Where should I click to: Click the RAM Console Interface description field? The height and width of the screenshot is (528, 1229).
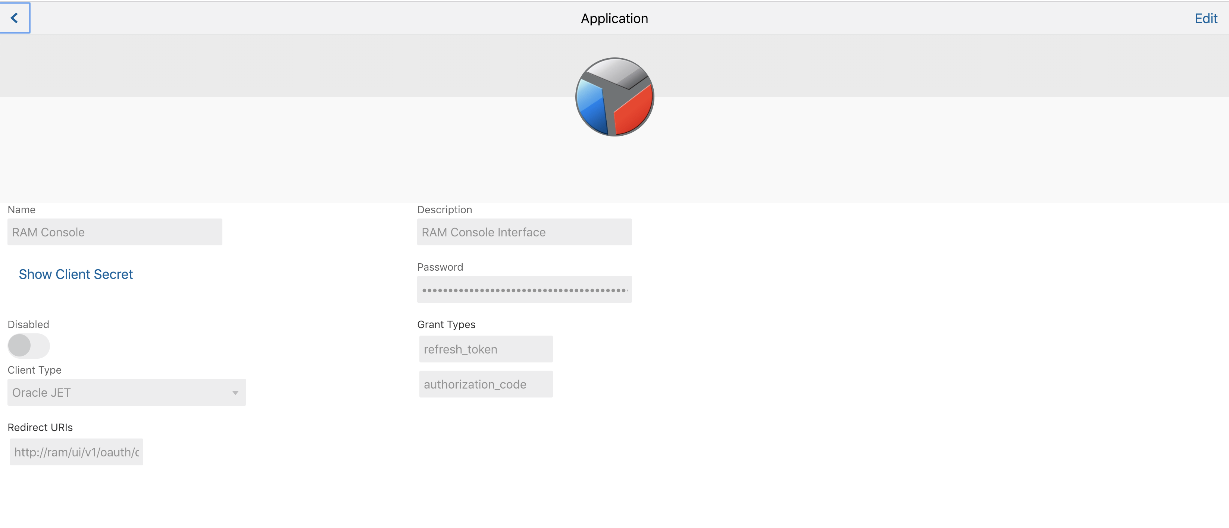click(x=524, y=232)
